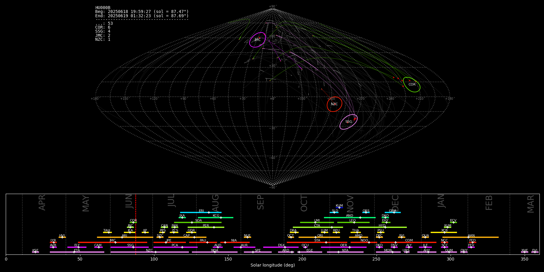Click the NTA shower label in timeline
The width and height of the screenshot is (544, 272).
point(345,251)
